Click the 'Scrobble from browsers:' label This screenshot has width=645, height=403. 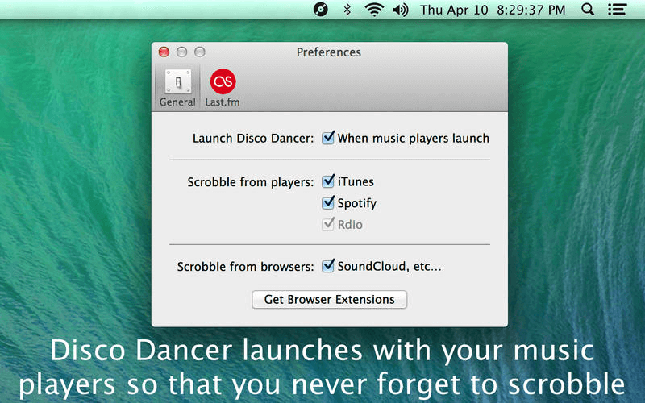pos(245,267)
